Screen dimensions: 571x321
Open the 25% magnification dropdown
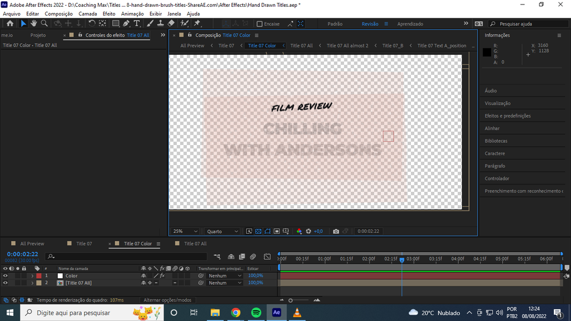point(185,231)
